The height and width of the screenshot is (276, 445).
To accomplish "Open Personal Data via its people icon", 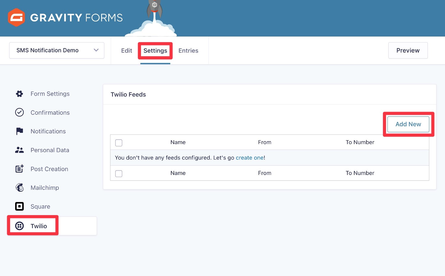I will pos(19,150).
